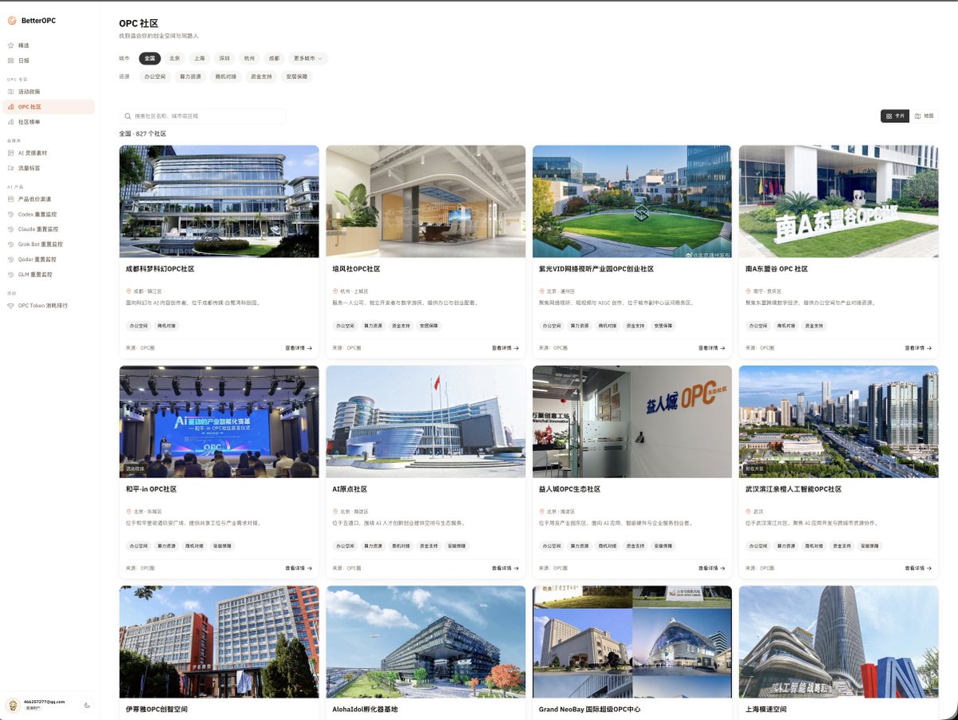
Task: Toggle the 安居保障 resource filter chip
Action: (297, 77)
